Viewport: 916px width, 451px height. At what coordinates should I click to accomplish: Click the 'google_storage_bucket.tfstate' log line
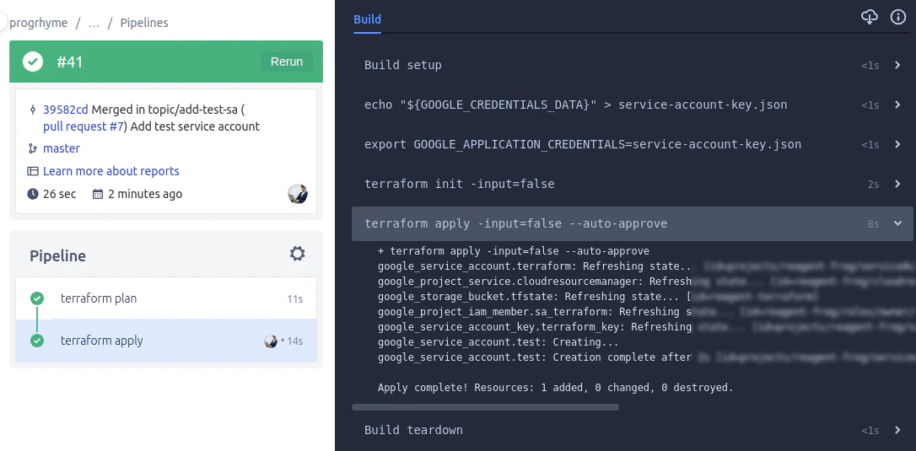pos(597,296)
